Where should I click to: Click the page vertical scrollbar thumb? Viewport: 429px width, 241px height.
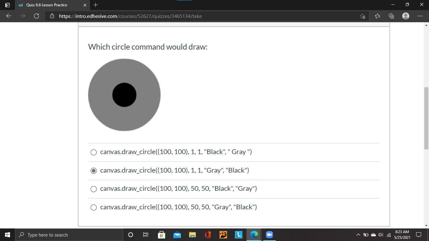pyautogui.click(x=426, y=118)
